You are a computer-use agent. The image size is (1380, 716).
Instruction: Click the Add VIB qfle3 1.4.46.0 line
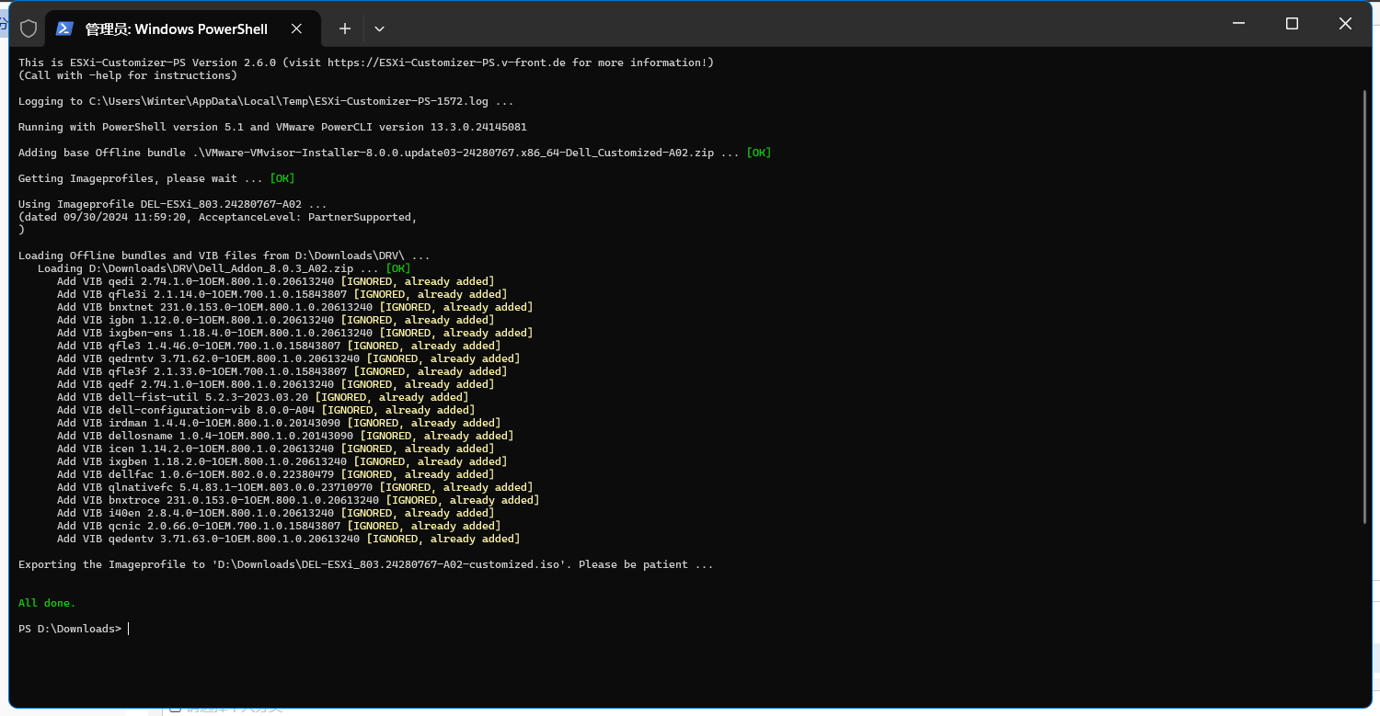[x=279, y=346]
